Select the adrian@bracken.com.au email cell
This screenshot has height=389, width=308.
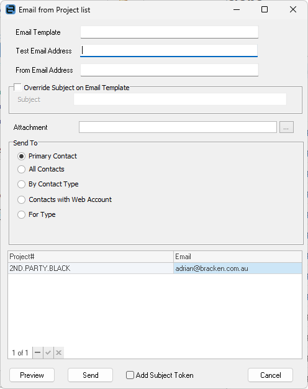pos(238,268)
